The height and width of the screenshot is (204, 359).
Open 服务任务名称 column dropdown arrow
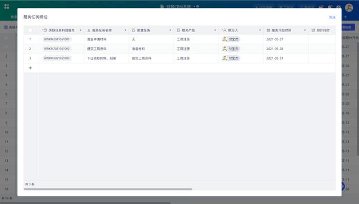(x=125, y=30)
